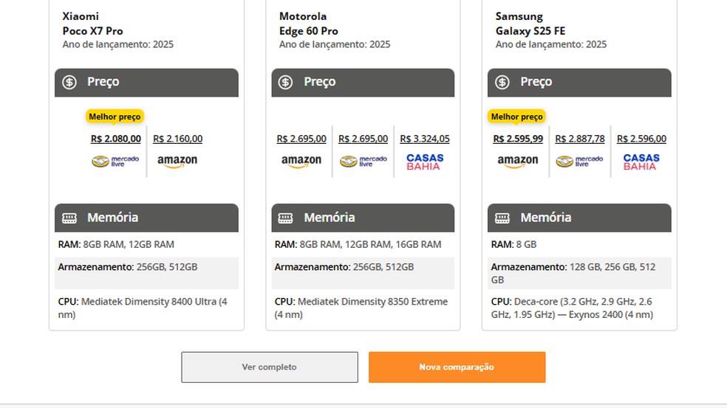
Task: Click Casas Bahia logo under Edge 60 Pro
Action: pyautogui.click(x=425, y=162)
